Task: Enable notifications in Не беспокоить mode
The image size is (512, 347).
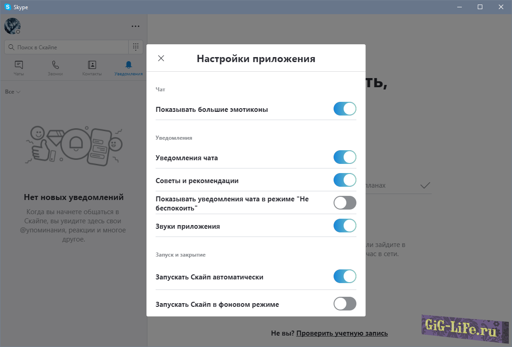Action: coord(345,203)
